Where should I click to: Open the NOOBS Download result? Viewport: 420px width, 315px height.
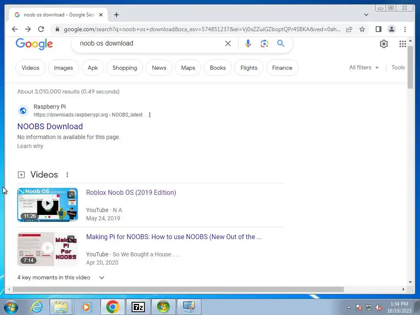click(x=50, y=126)
